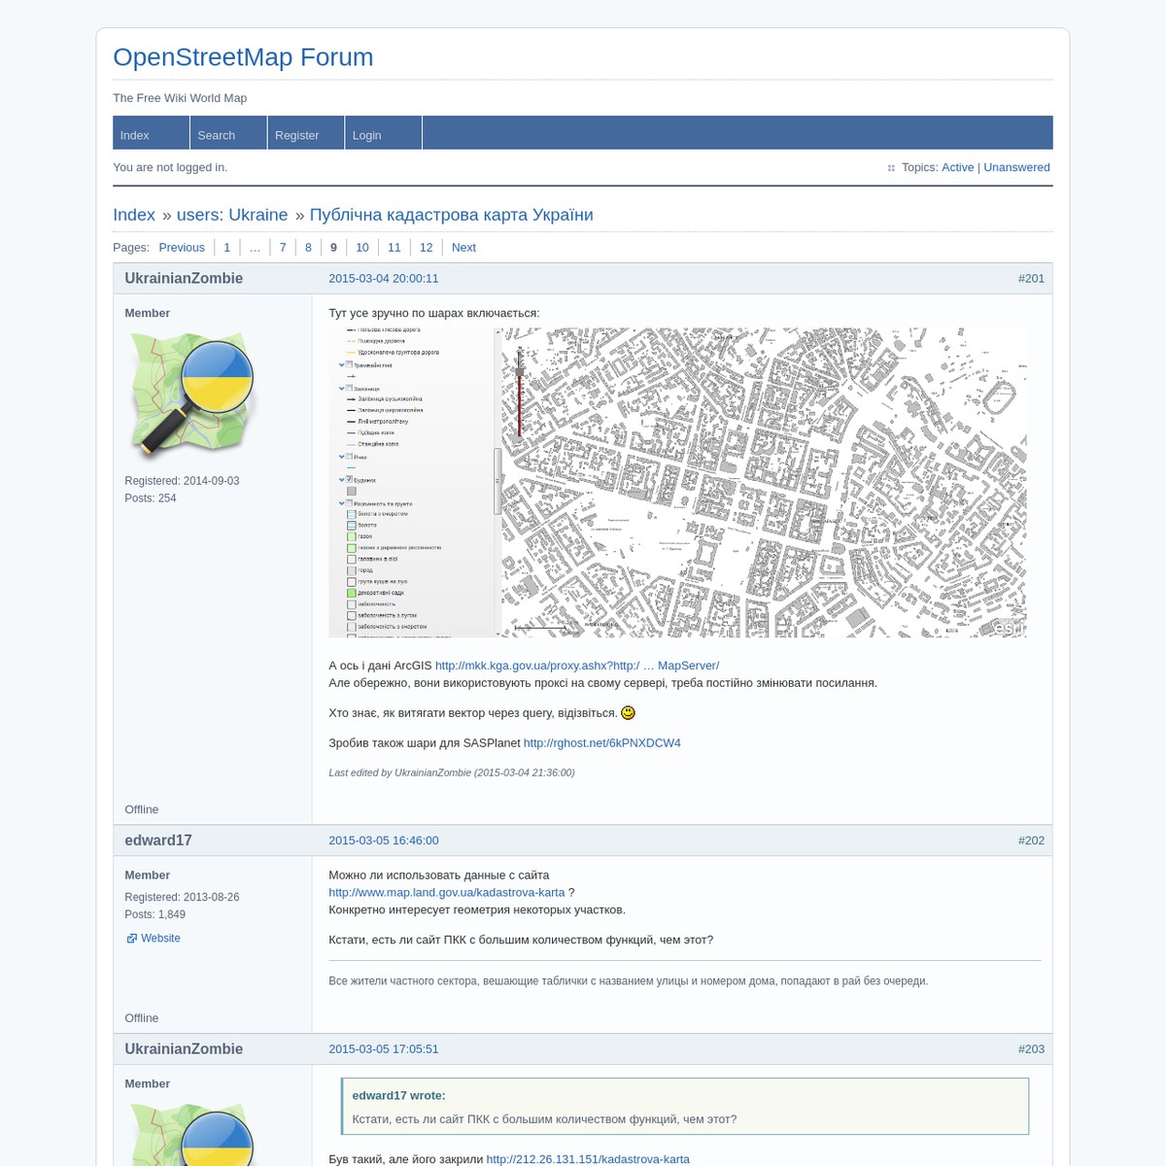Image resolution: width=1166 pixels, height=1166 pixels.
Task: Open the Login page
Action: click(384, 133)
